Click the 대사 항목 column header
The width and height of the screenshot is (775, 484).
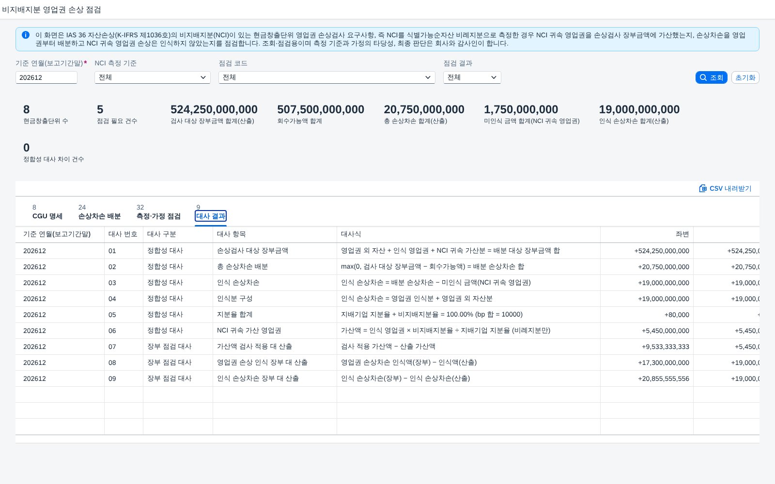[x=275, y=234]
